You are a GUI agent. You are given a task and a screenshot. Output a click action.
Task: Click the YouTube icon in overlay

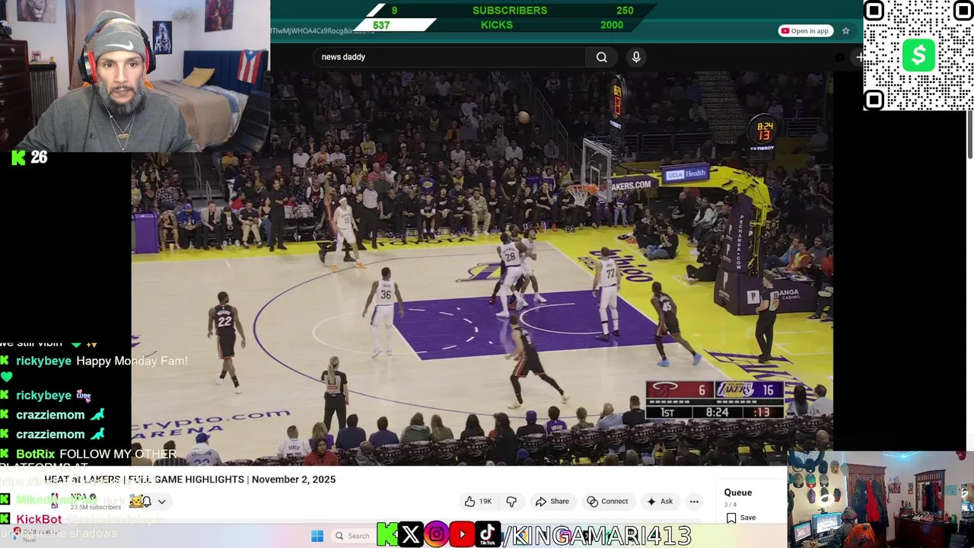[x=462, y=535]
